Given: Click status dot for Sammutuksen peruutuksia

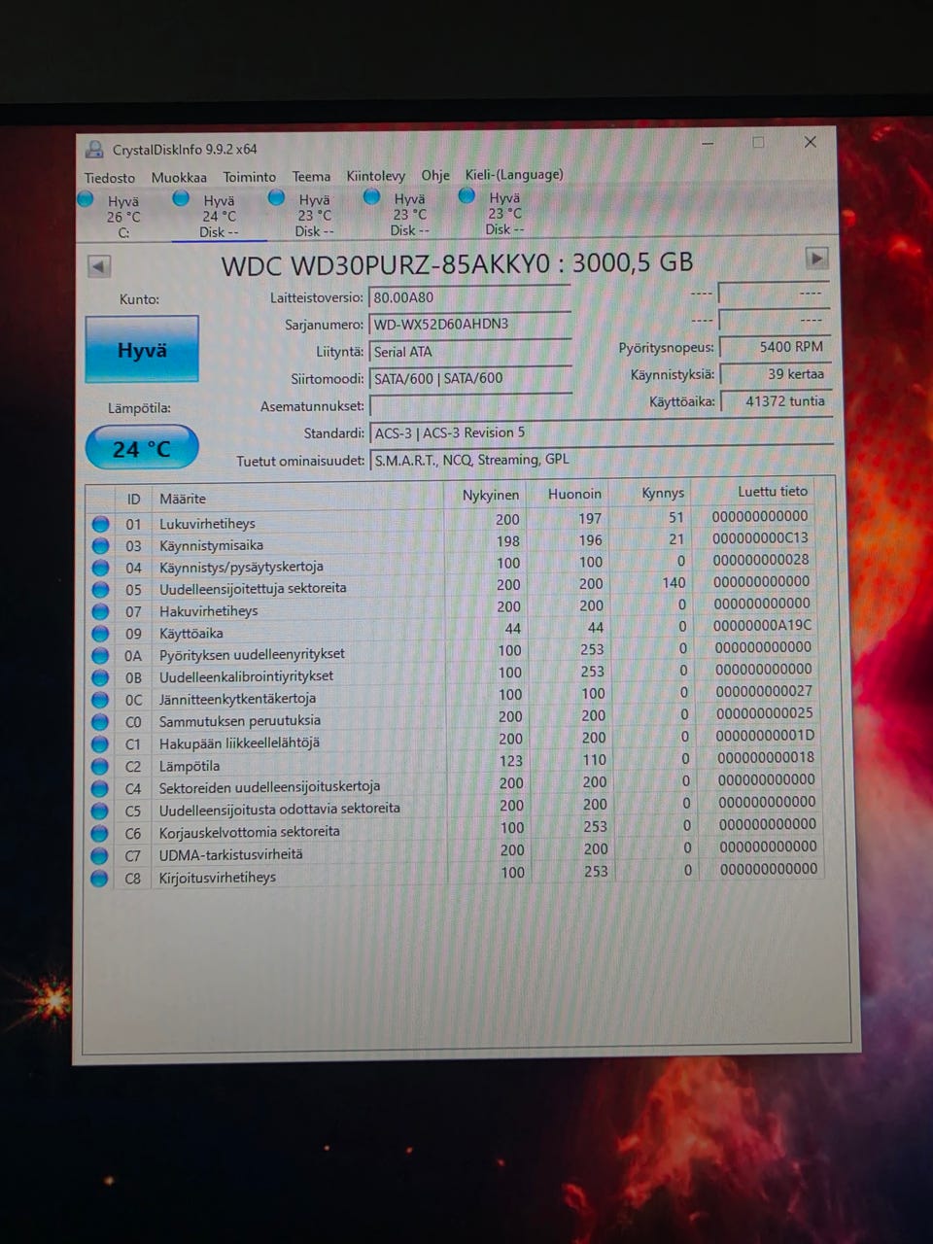Looking at the screenshot, I should pyautogui.click(x=100, y=722).
